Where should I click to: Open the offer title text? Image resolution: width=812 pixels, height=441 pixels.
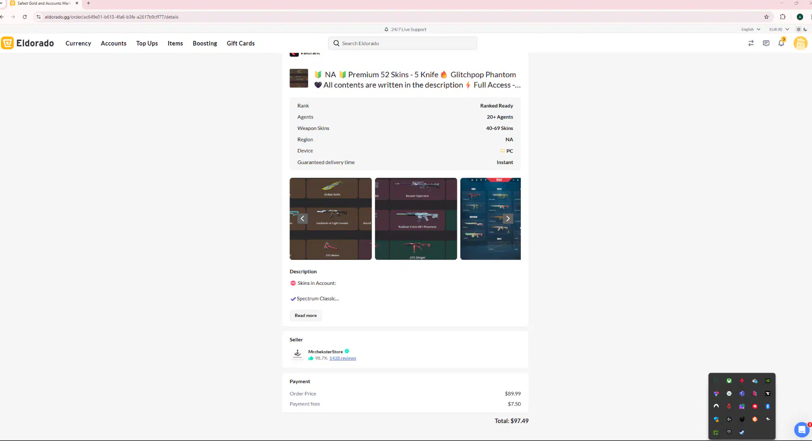click(417, 80)
